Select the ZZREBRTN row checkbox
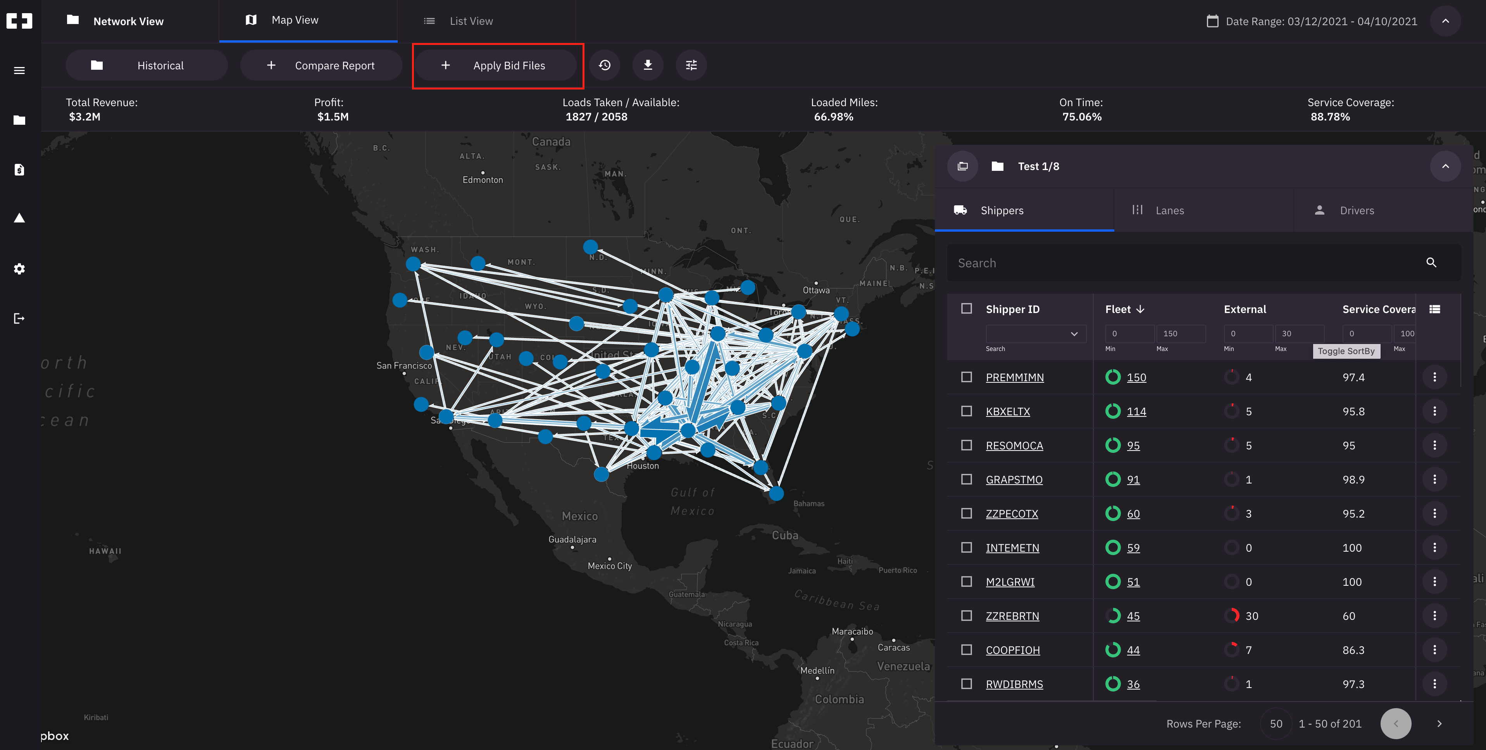 click(x=966, y=616)
